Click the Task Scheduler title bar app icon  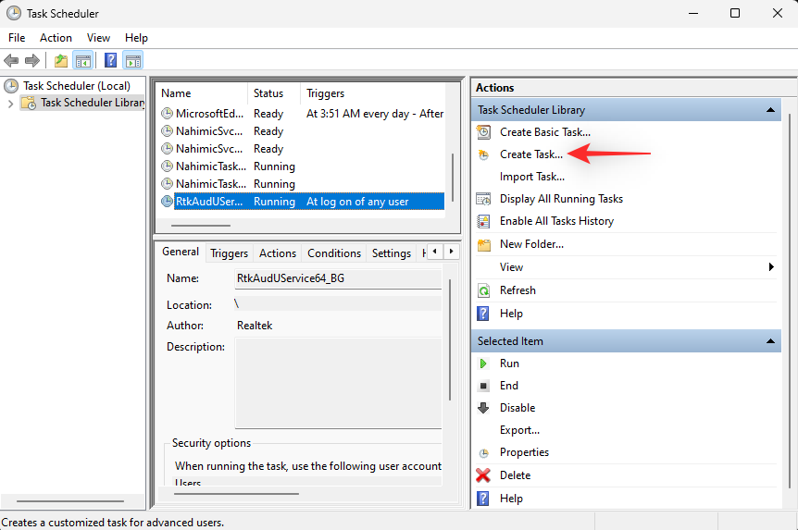[x=14, y=13]
